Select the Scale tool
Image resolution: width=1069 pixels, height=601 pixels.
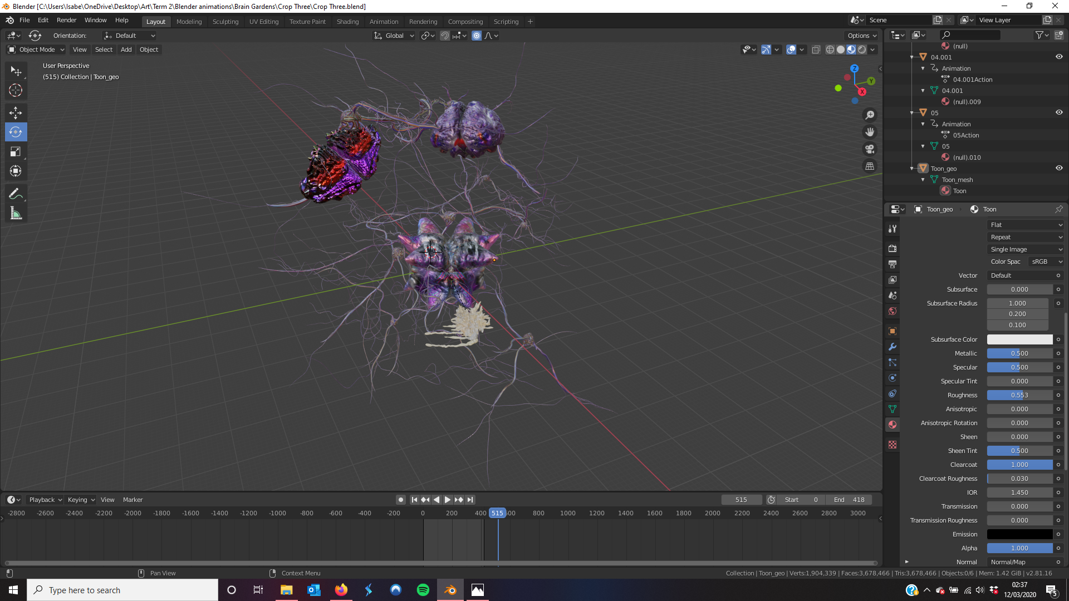16,152
